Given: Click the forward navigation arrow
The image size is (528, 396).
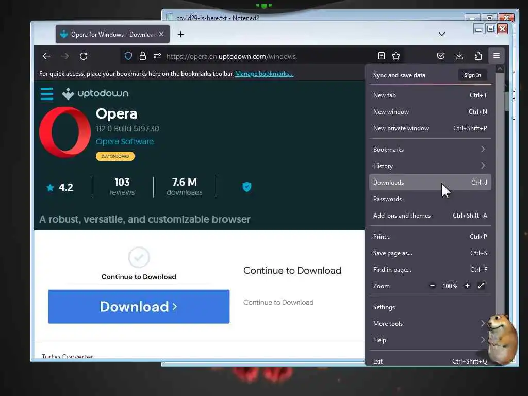Looking at the screenshot, I should pyautogui.click(x=65, y=56).
